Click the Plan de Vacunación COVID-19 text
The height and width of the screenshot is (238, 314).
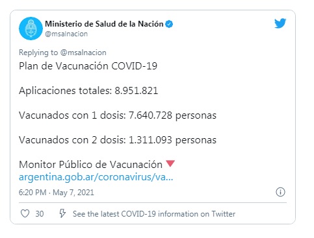[88, 66]
